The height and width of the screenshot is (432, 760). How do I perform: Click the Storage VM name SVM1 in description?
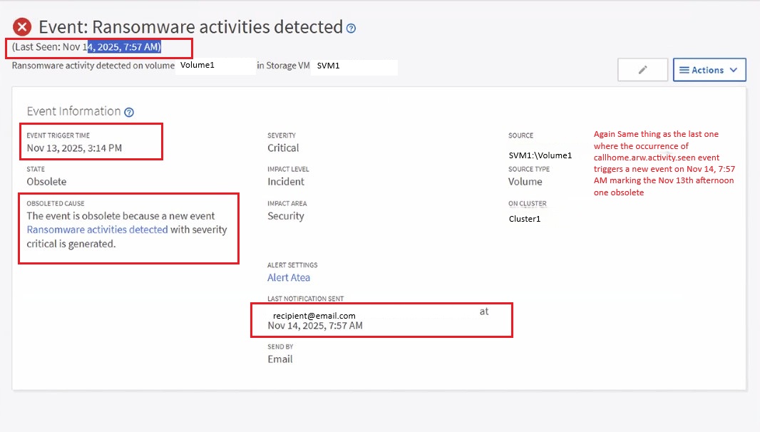[328, 65]
